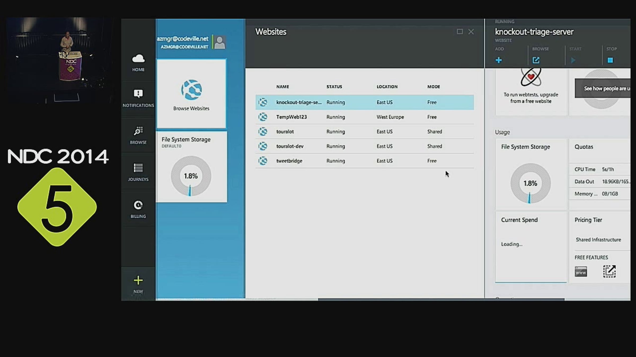Screen dimensions: 636x357
Task: Click the Data Out quota row
Action: pyautogui.click(x=600, y=181)
